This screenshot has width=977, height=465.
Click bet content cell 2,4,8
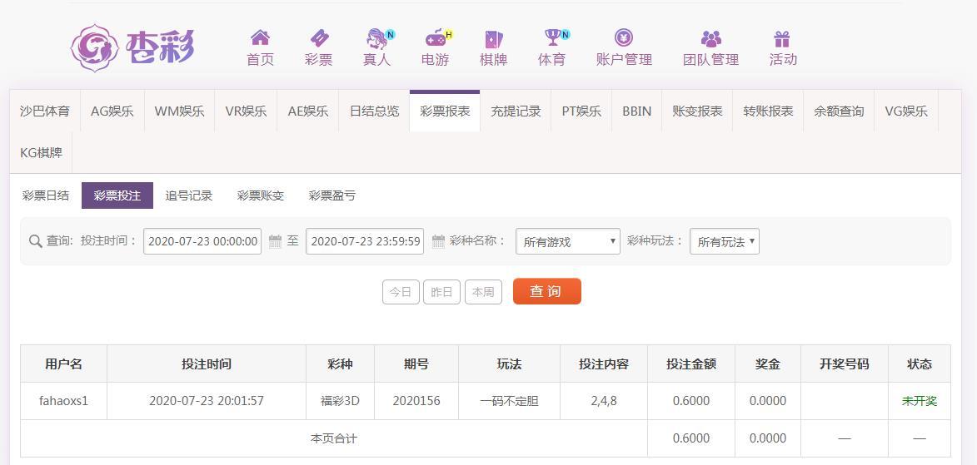(604, 401)
